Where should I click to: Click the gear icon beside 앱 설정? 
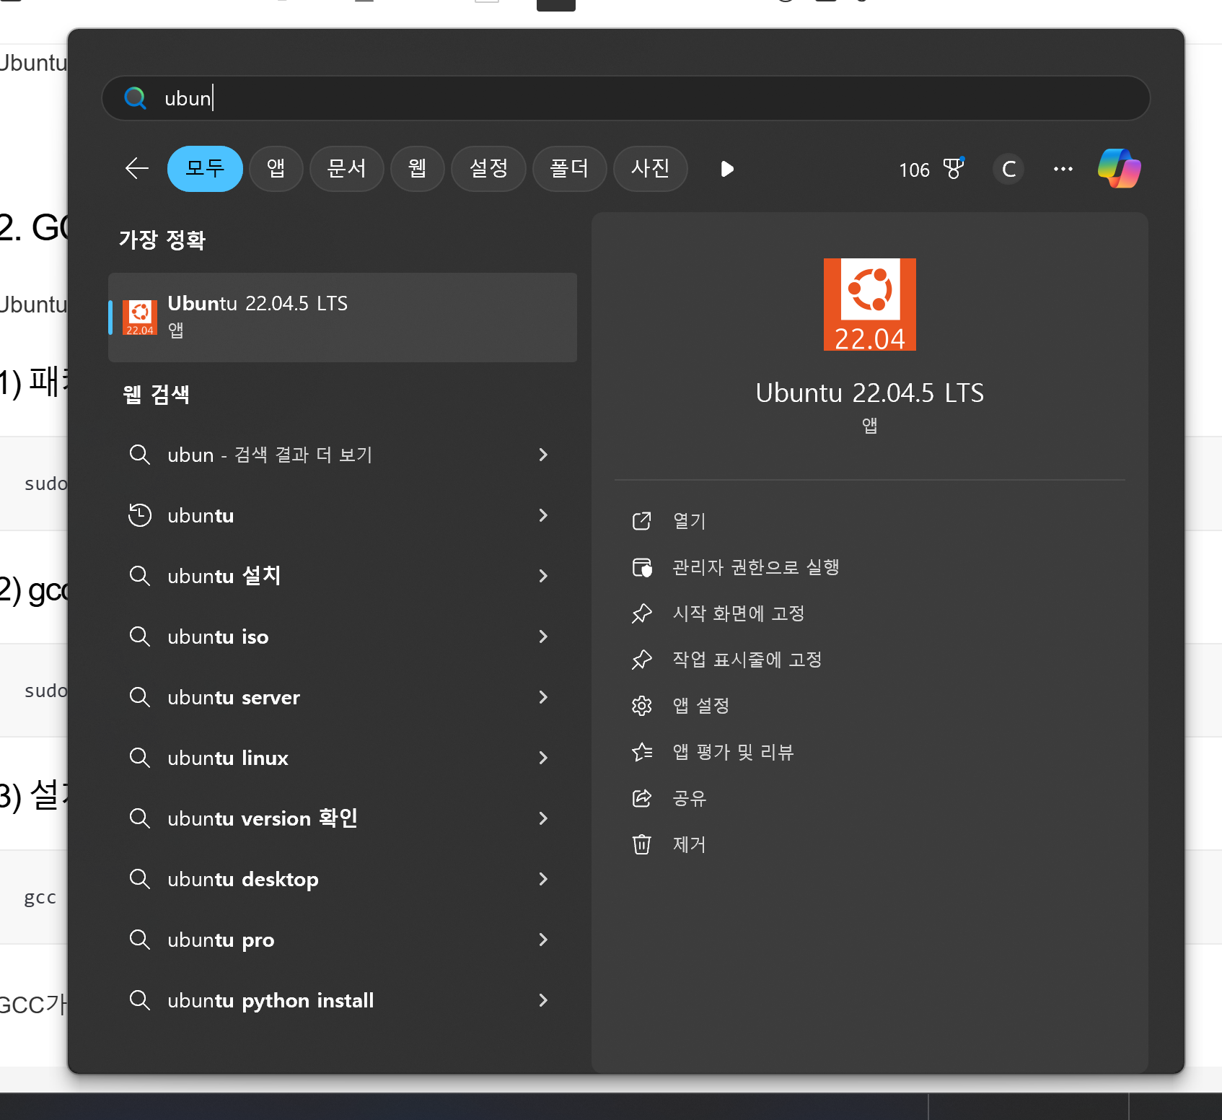click(641, 706)
